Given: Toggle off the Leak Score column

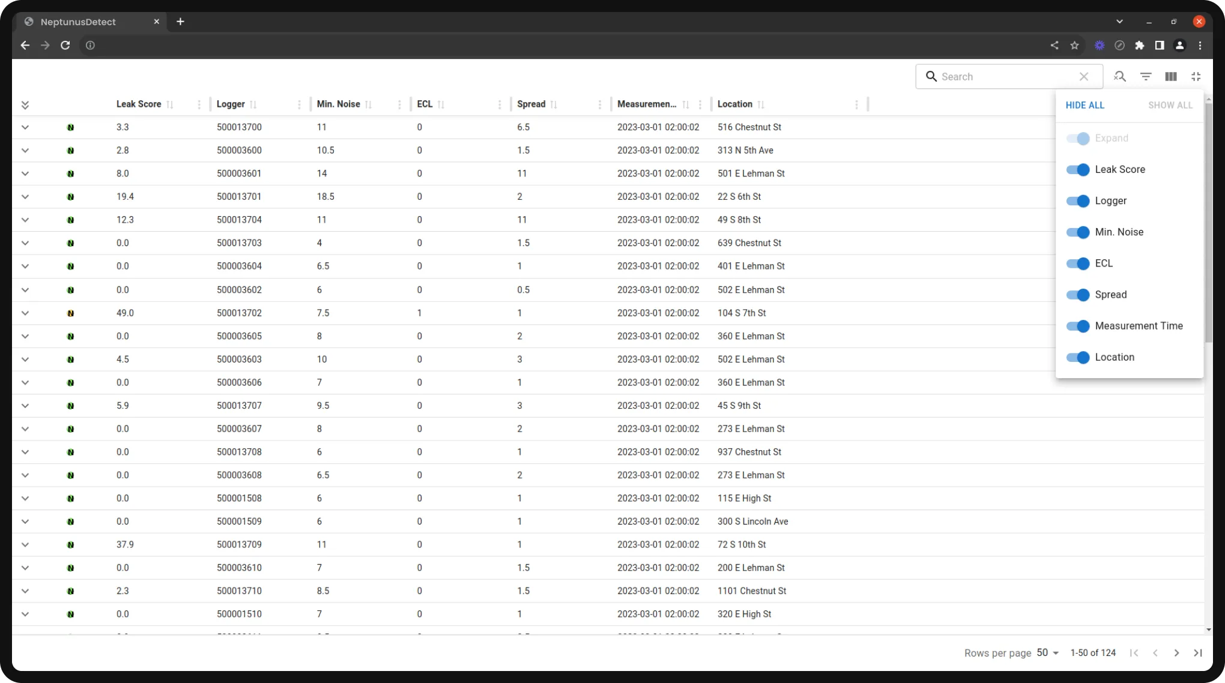Looking at the screenshot, I should click(1078, 170).
